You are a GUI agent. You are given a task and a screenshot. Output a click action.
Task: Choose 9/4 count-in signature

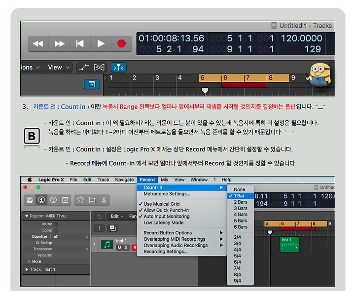point(240,281)
